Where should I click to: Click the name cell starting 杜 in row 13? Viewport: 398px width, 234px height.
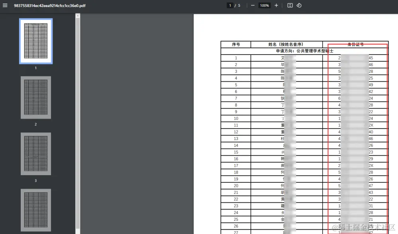tap(287, 138)
